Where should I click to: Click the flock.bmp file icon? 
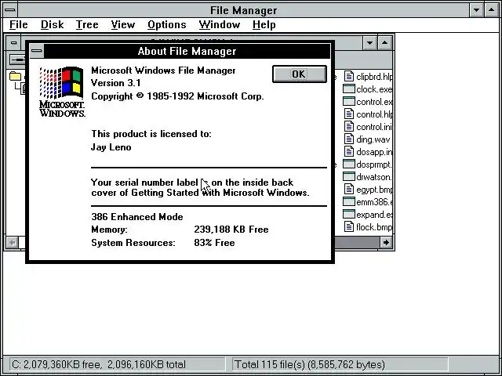coord(348,226)
